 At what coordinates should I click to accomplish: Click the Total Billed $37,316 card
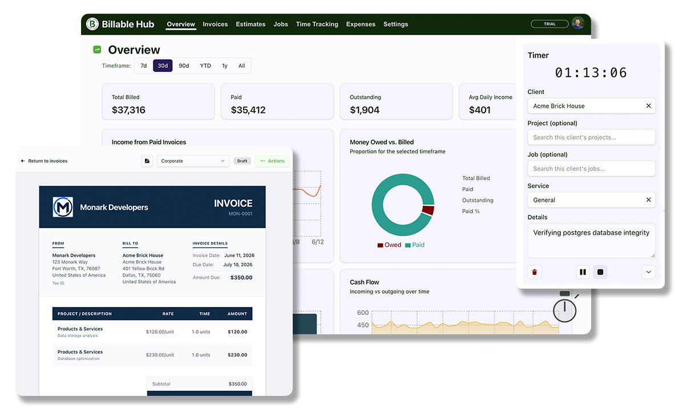pyautogui.click(x=159, y=102)
